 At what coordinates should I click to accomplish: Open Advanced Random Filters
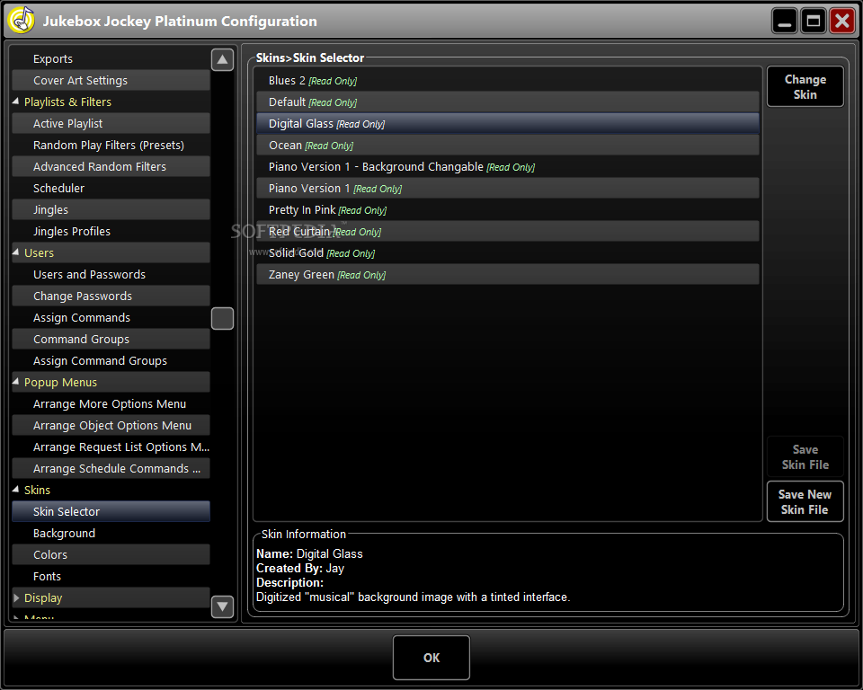tap(111, 167)
